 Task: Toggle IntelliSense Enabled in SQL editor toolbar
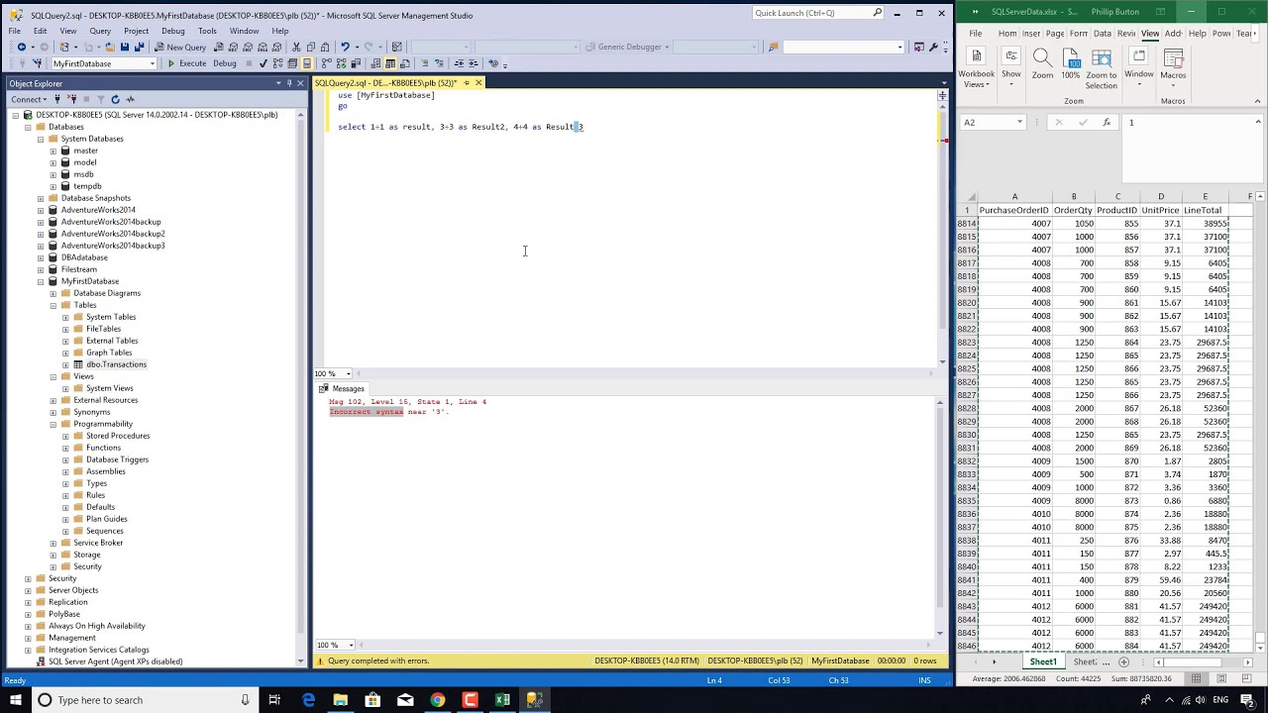coord(307,63)
